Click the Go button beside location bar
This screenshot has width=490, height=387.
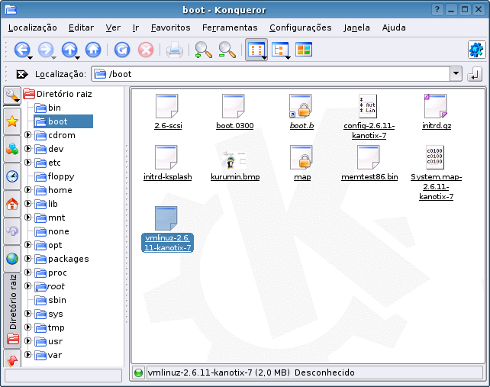[x=475, y=74]
